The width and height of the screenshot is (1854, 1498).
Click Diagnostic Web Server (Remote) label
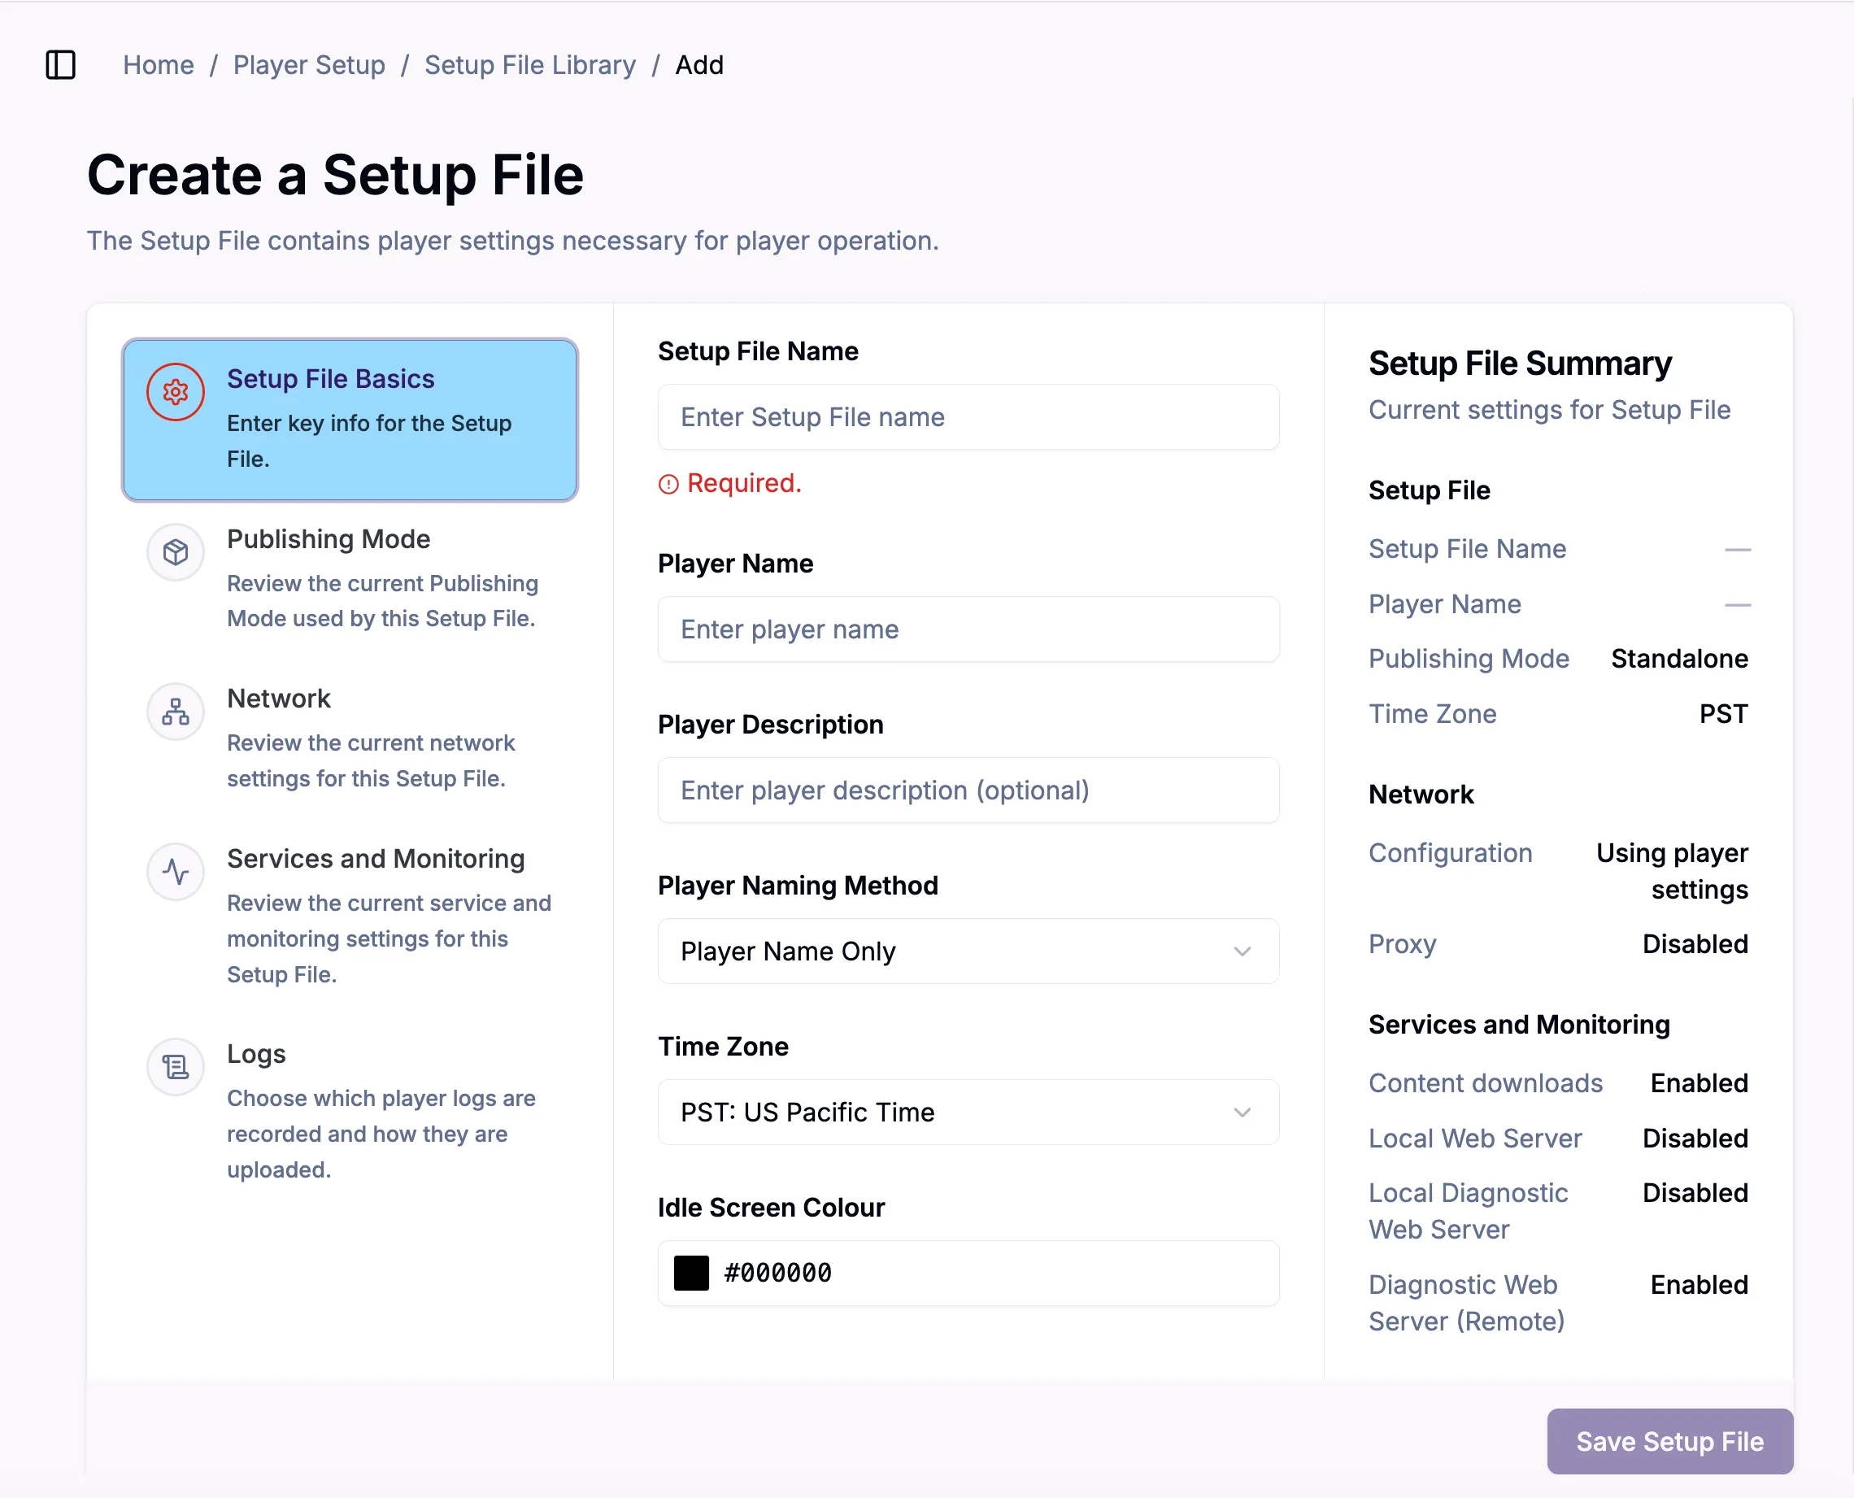click(x=1467, y=1303)
